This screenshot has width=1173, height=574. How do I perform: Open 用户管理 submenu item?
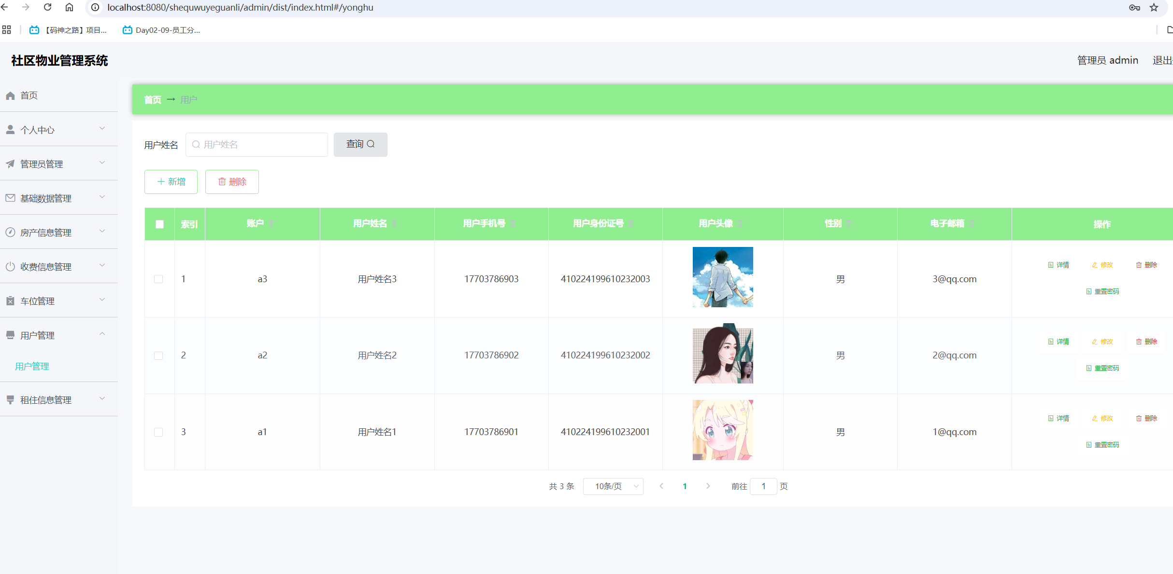click(x=32, y=366)
